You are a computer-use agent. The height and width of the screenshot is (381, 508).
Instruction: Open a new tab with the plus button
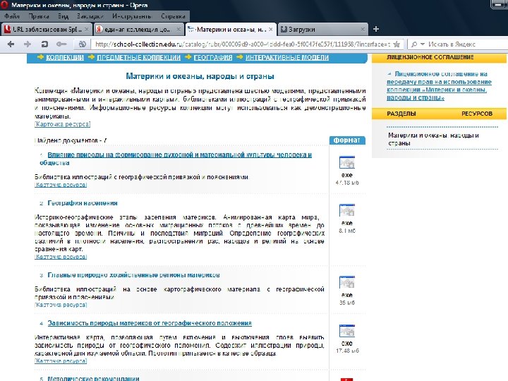[x=376, y=29]
